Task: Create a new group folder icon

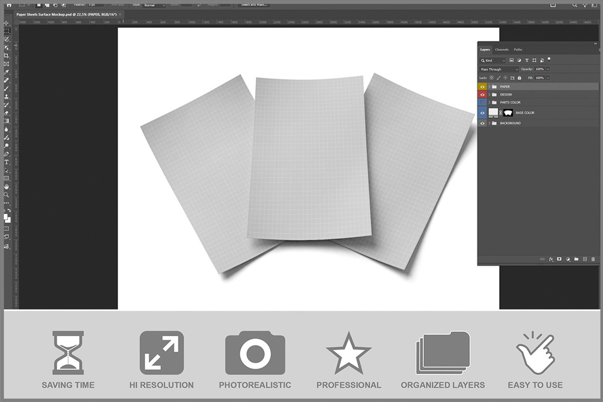Action: [x=576, y=259]
